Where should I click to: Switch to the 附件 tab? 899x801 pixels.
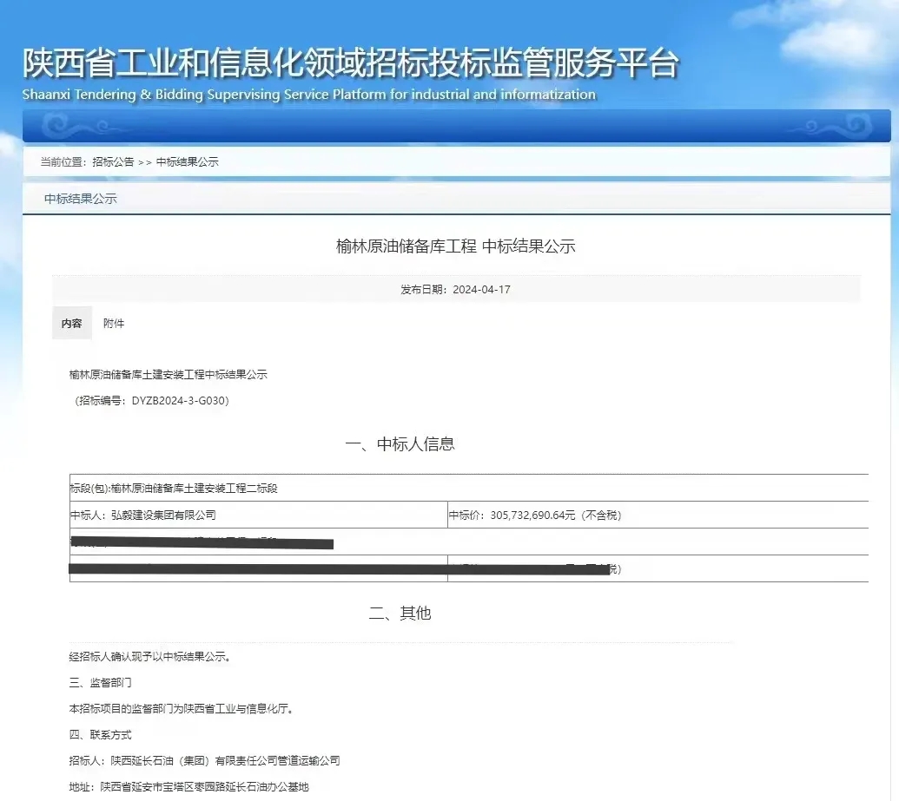pyautogui.click(x=114, y=324)
